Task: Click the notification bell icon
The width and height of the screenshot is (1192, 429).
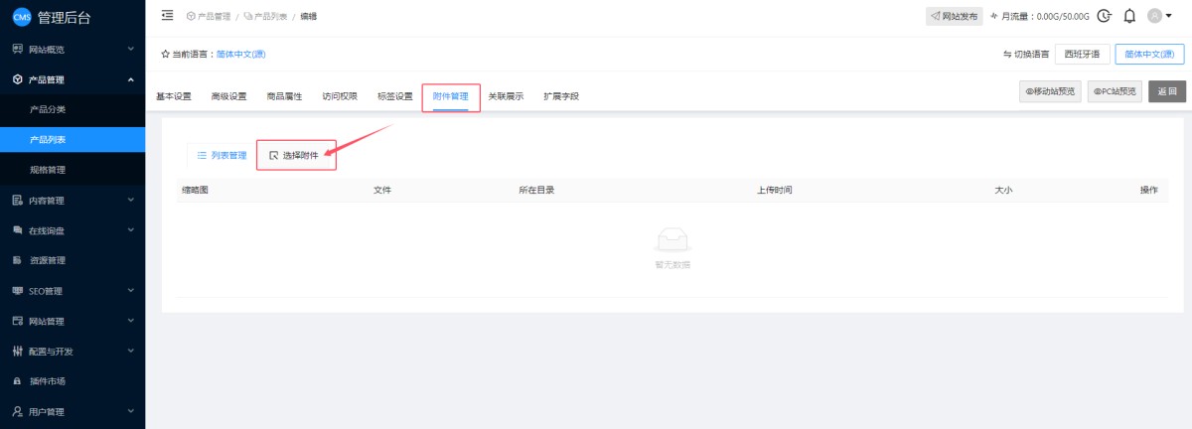Action: [1129, 16]
